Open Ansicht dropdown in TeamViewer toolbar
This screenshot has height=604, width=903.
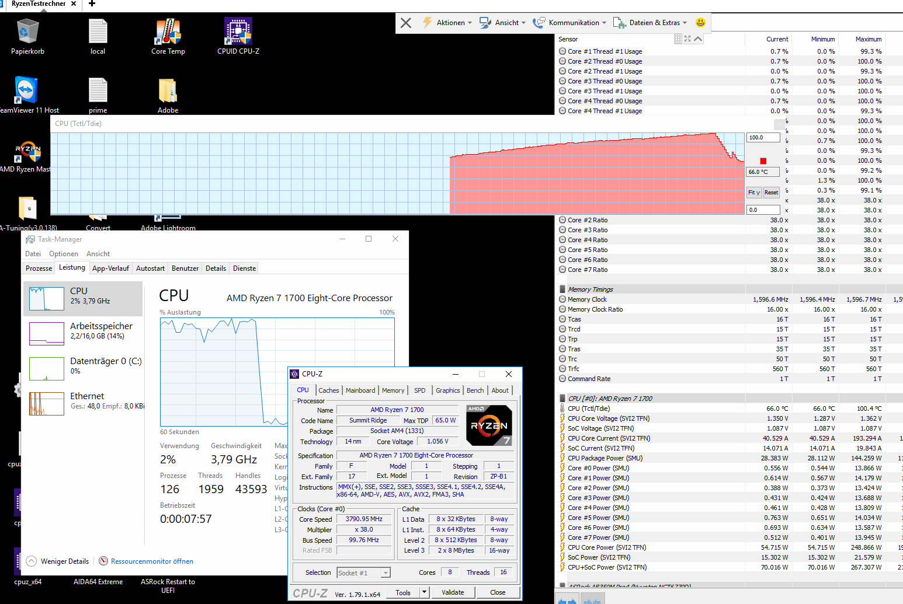coord(502,23)
